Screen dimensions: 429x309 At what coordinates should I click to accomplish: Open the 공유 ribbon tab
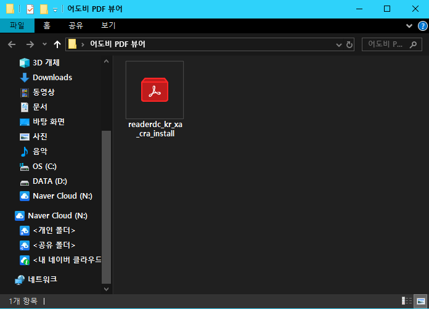[x=76, y=26]
